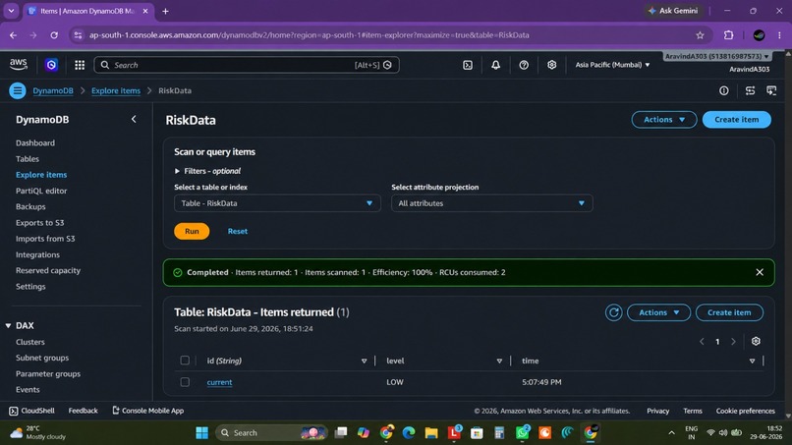
Task: Click the Reset link
Action: [x=238, y=231]
